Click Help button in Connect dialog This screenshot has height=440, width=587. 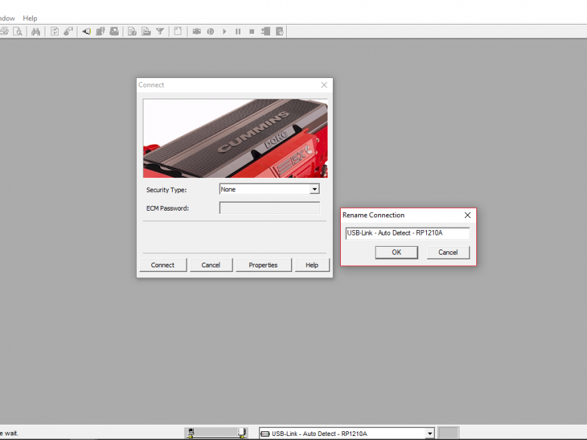[x=312, y=265]
